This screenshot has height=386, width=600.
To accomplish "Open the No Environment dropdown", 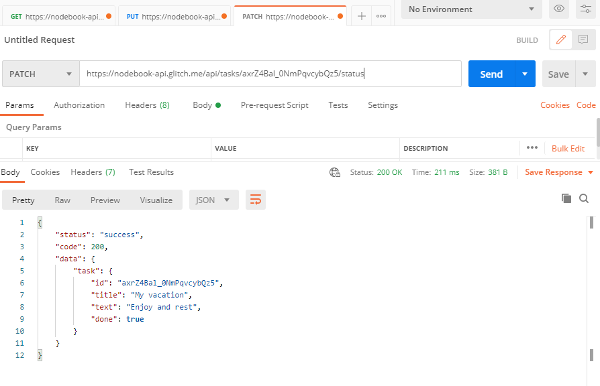I will click(x=472, y=9).
